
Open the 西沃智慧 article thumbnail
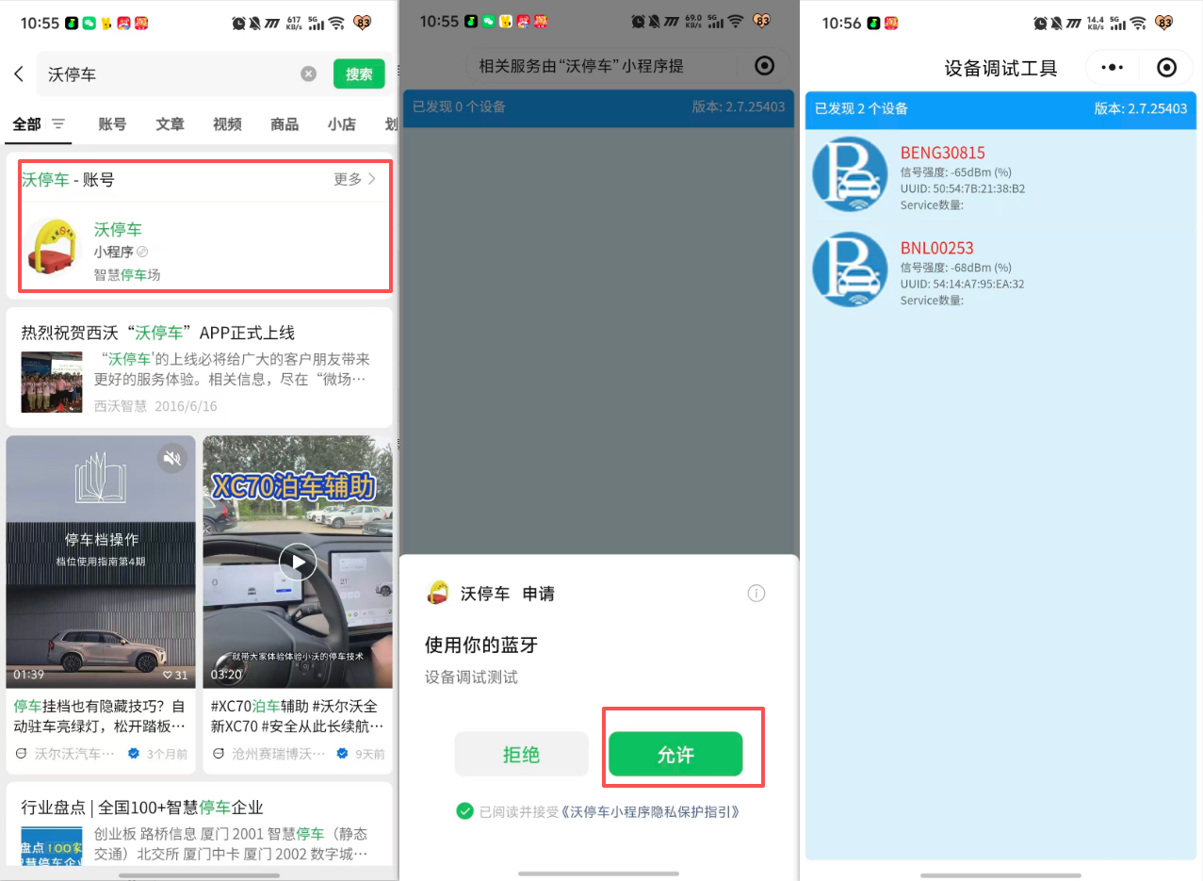coord(52,382)
